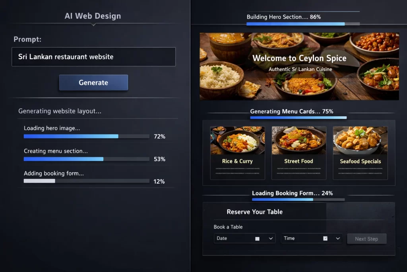407x272 pixels.
Task: Select the Welcome to Ceylon Spice heading
Action: (299, 58)
